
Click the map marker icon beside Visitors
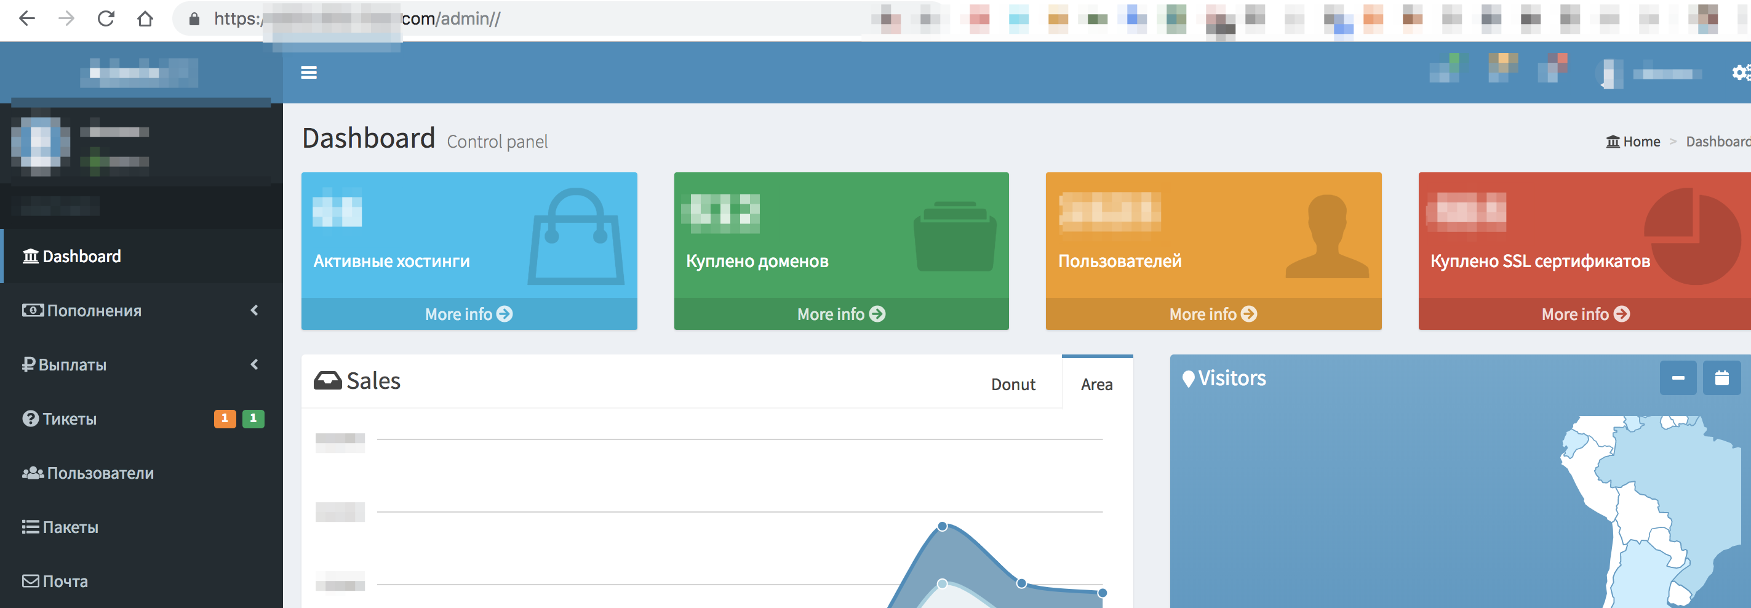1188,379
